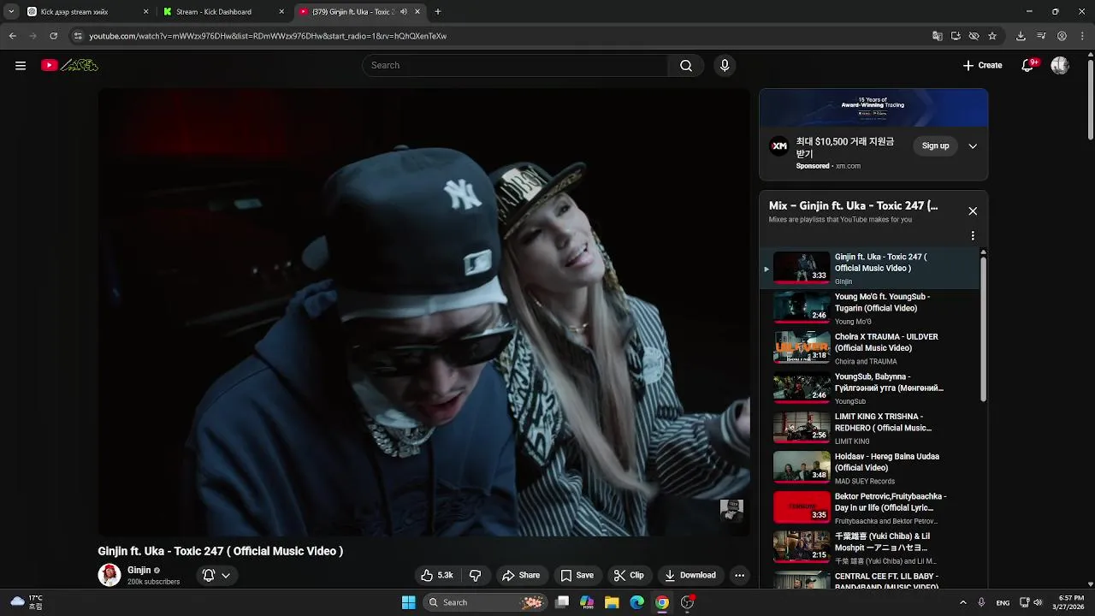
Task: Open Chrome three-dot menu
Action: (x=1082, y=36)
